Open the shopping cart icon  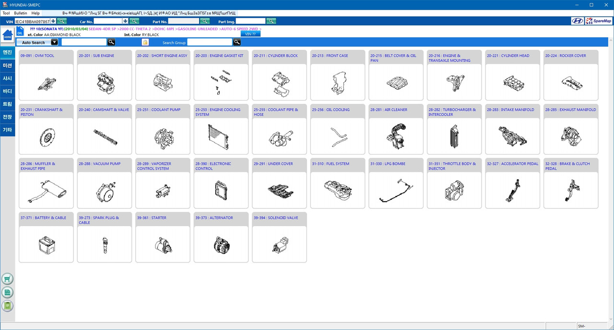[x=8, y=279]
